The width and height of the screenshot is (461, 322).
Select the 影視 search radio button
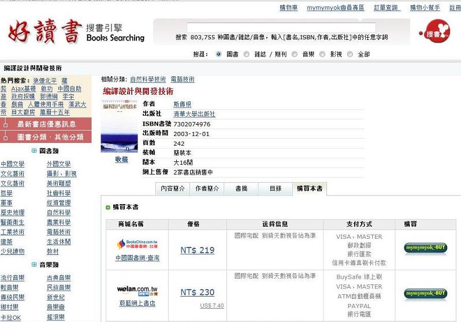click(x=322, y=54)
